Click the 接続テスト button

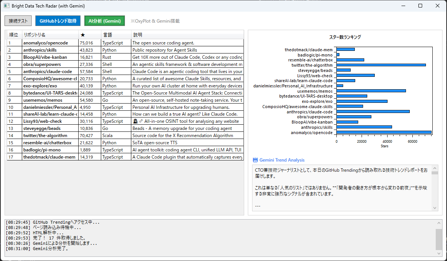click(x=18, y=21)
